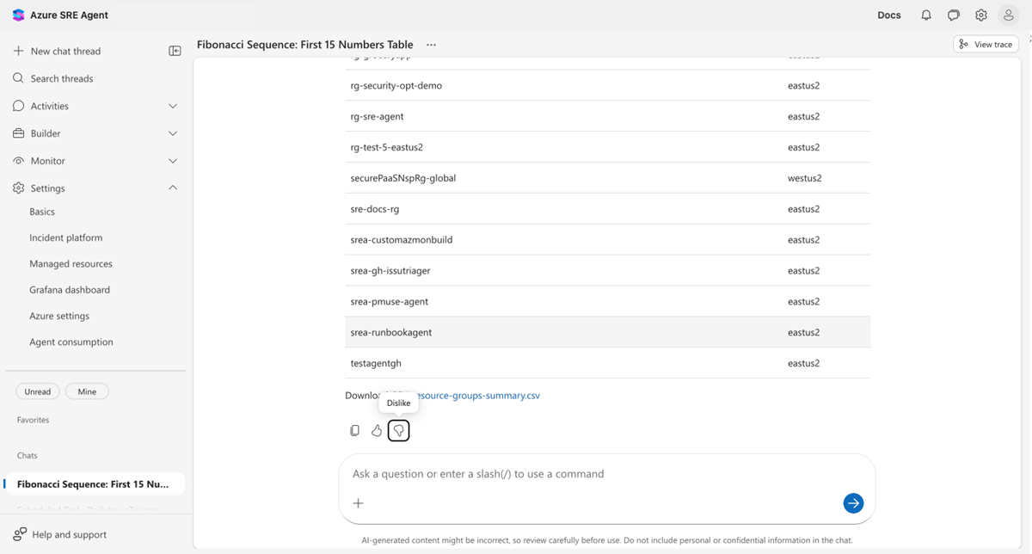The width and height of the screenshot is (1032, 554).
Task: Open the Settings gear in the top bar
Action: point(981,15)
